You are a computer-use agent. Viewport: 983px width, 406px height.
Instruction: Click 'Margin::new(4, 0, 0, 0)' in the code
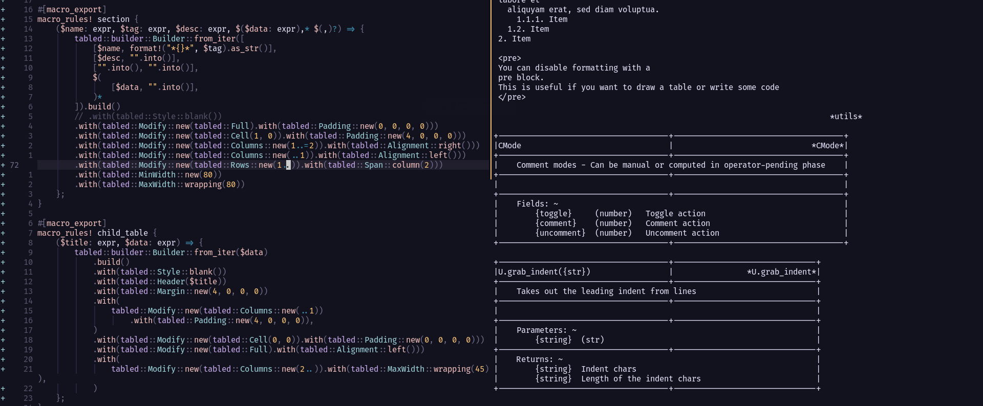click(210, 291)
